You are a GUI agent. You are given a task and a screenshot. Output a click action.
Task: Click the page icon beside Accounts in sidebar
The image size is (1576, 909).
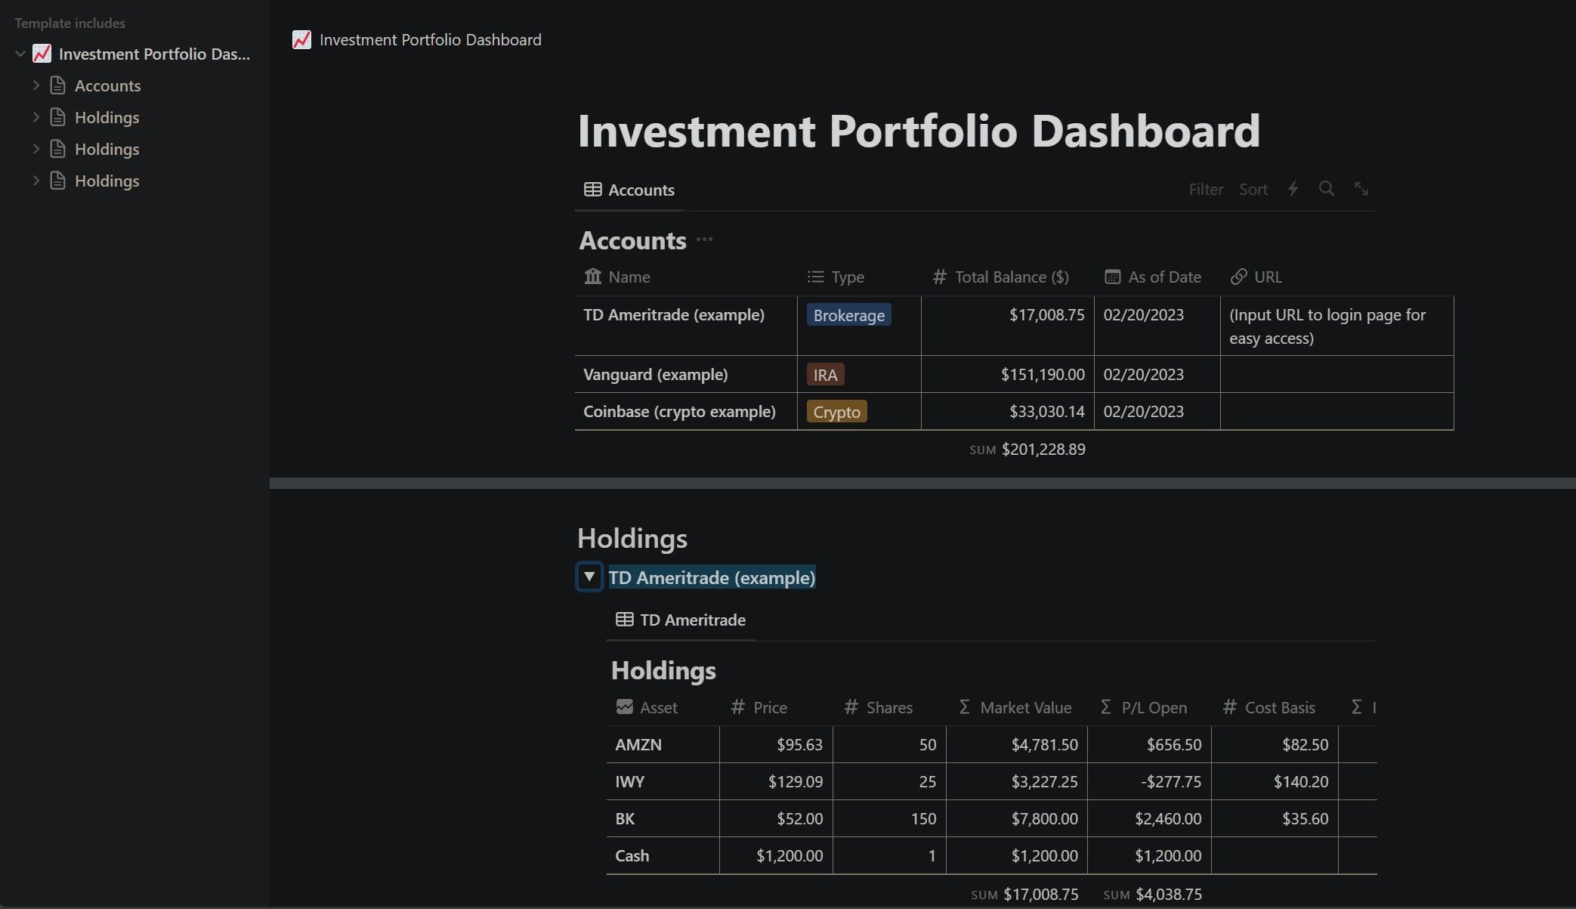pos(58,85)
